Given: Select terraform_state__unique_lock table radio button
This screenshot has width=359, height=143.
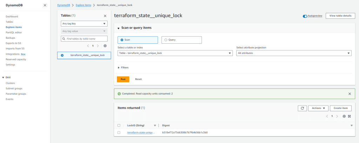Looking at the screenshot, I should pos(62,55).
